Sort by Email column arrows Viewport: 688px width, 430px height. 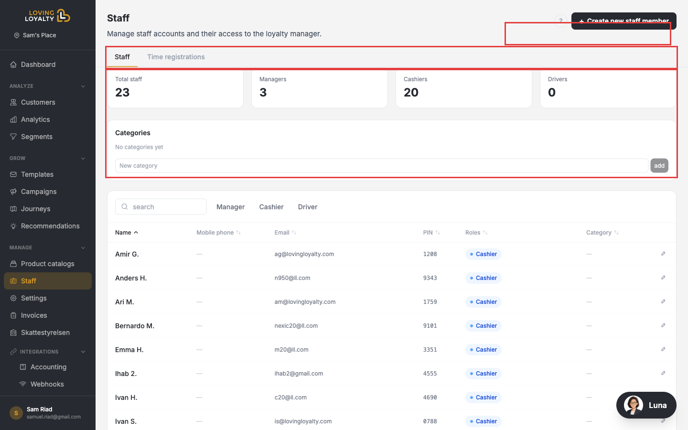[294, 233]
